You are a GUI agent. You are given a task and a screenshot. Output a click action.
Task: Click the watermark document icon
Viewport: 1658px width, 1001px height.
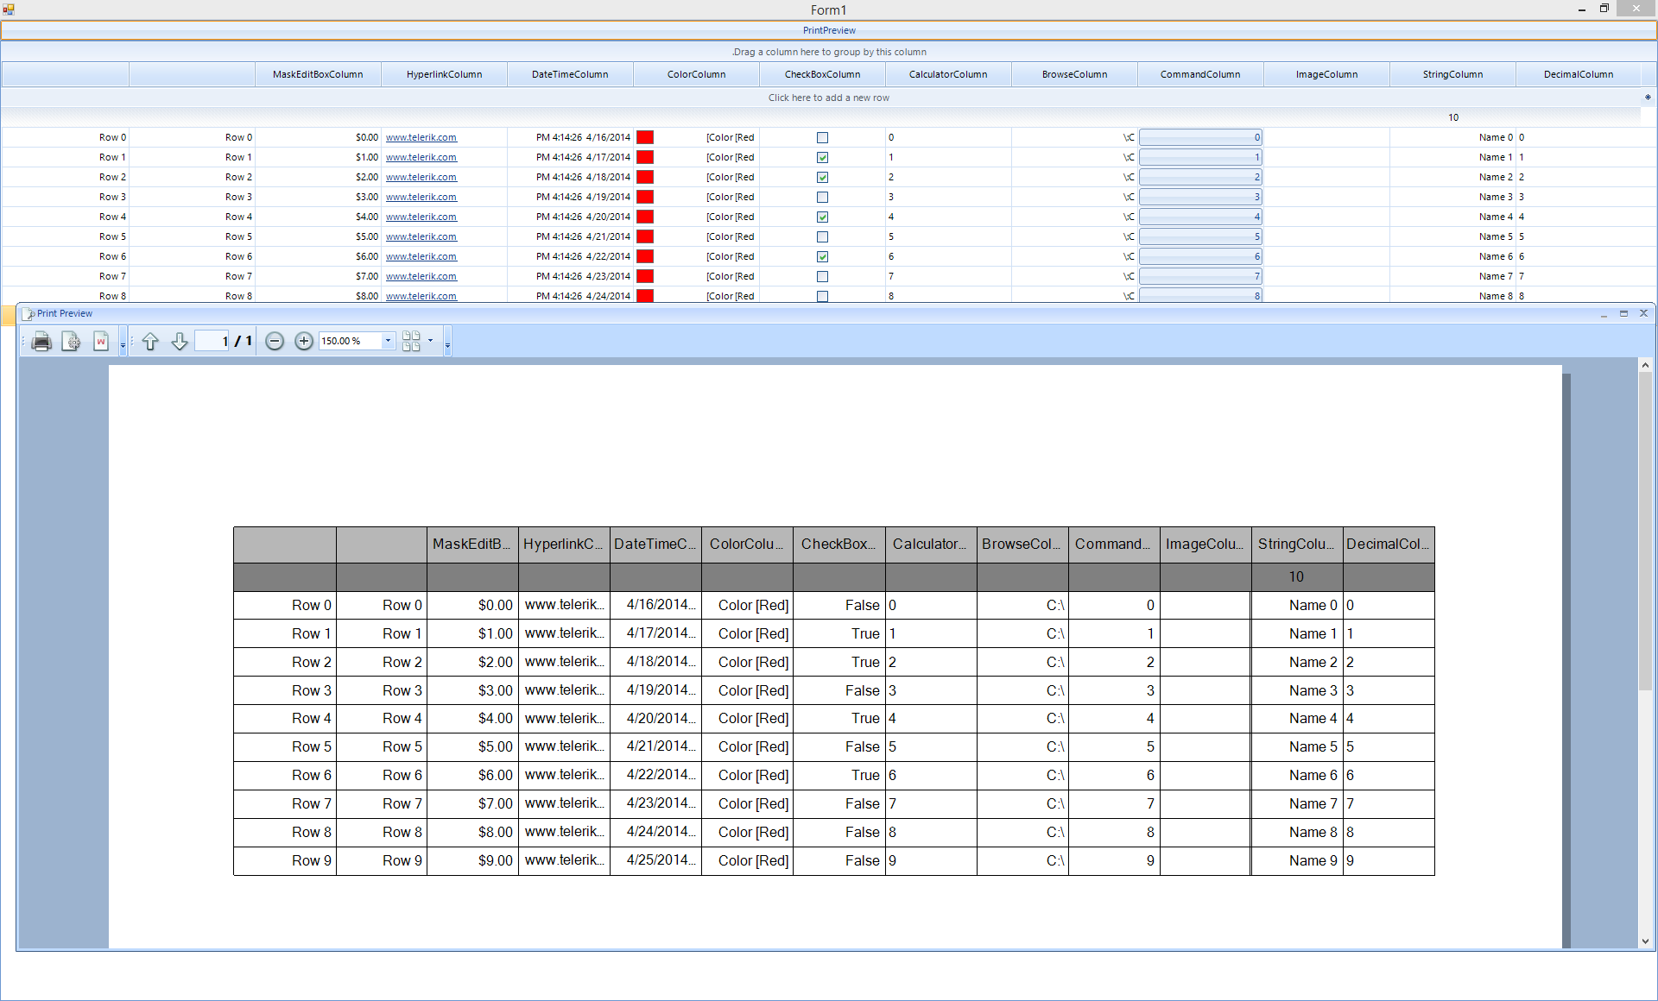101,342
